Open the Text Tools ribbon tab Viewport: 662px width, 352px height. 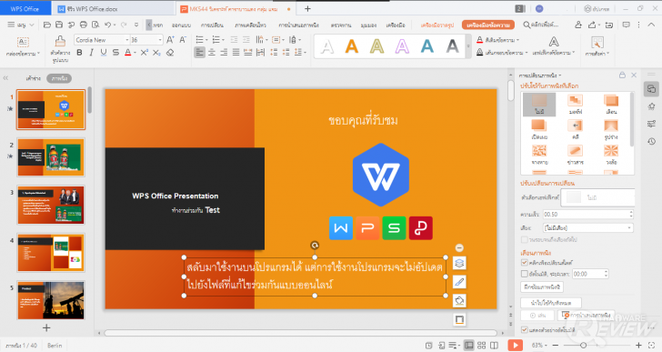coord(488,25)
